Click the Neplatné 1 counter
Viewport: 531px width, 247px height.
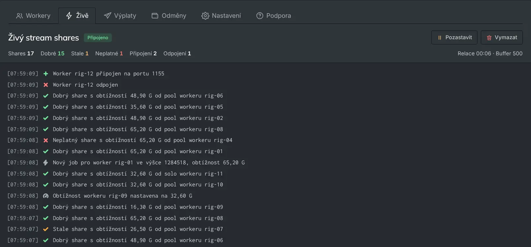(x=109, y=53)
